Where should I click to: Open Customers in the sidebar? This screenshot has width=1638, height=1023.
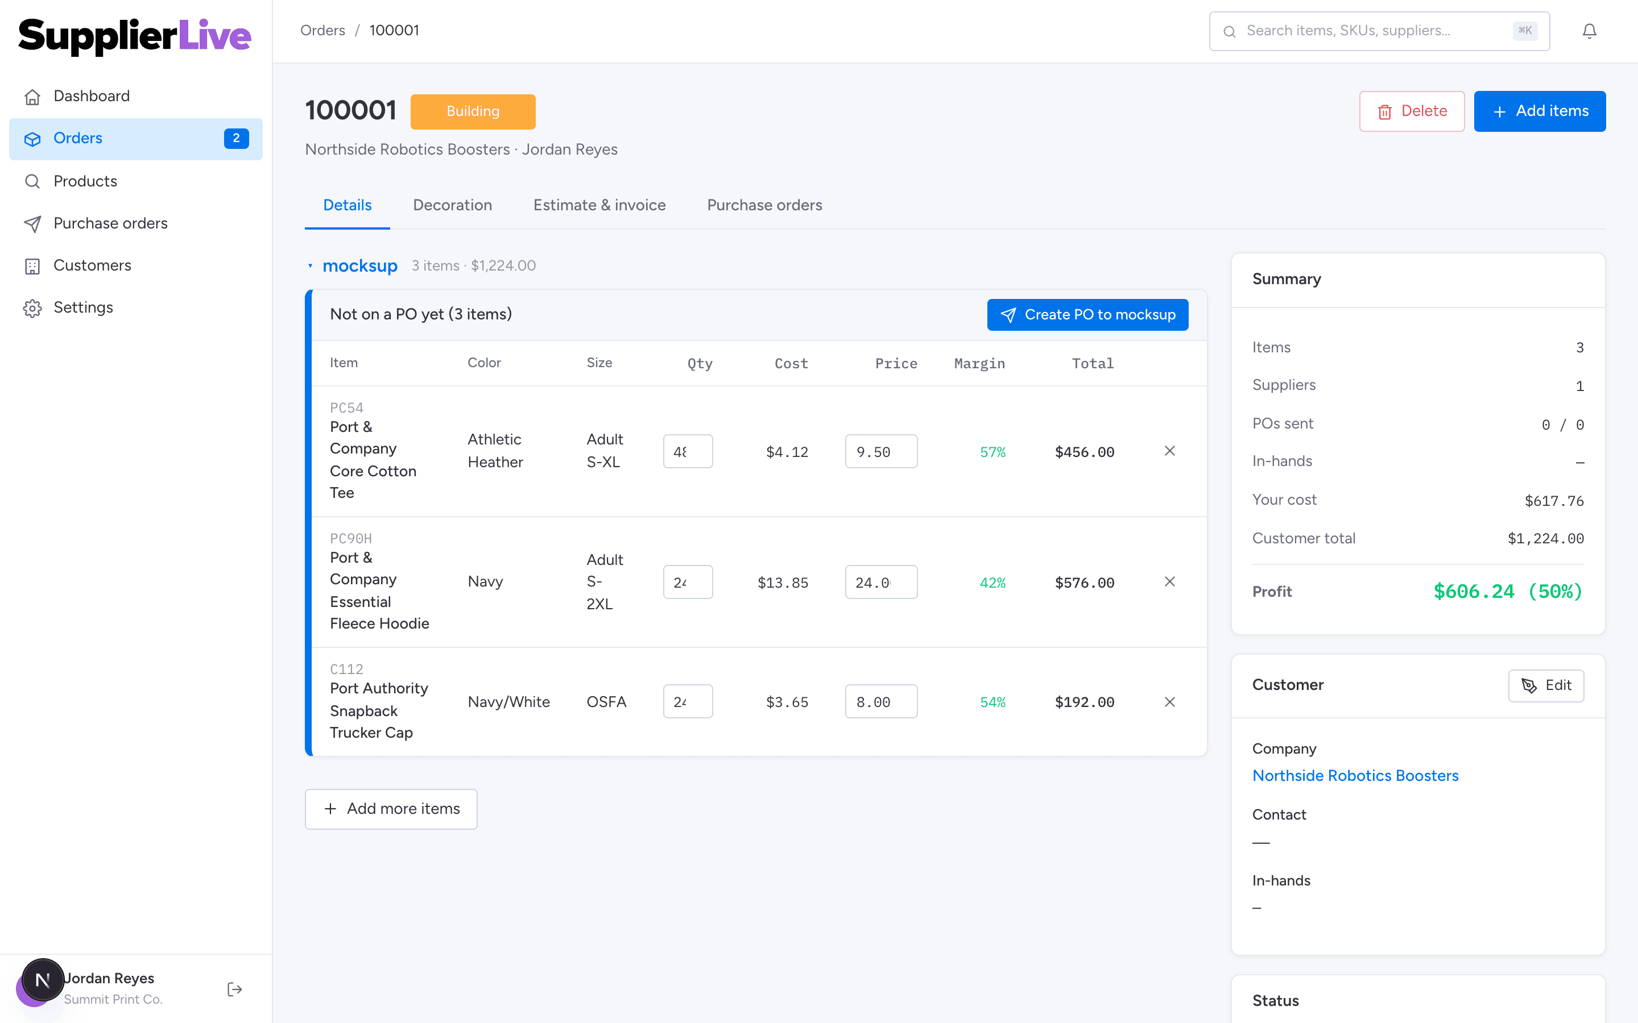pyautogui.click(x=135, y=265)
